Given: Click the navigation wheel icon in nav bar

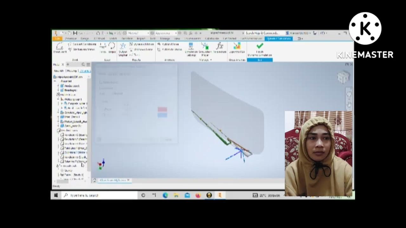Looking at the screenshot, I should coord(349,94).
